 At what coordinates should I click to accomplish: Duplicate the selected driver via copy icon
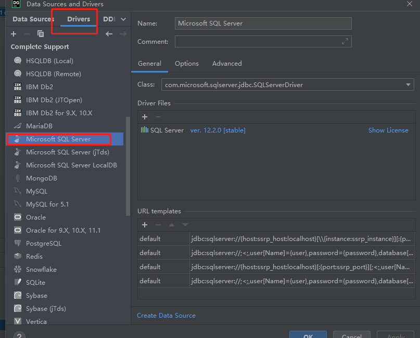pos(41,33)
